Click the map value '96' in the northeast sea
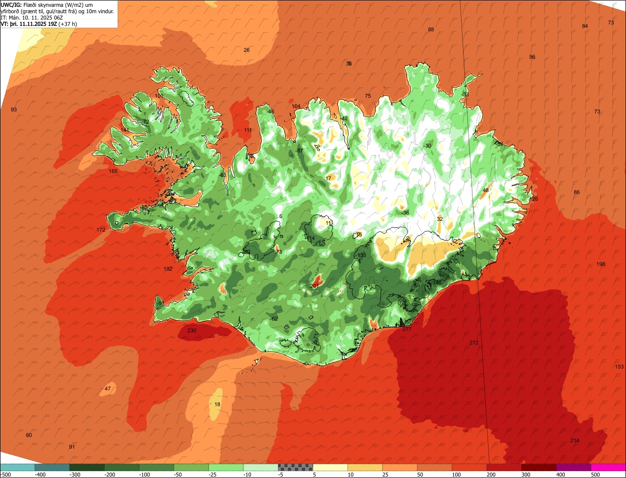Image resolution: width=626 pixels, height=478 pixels. click(532, 57)
